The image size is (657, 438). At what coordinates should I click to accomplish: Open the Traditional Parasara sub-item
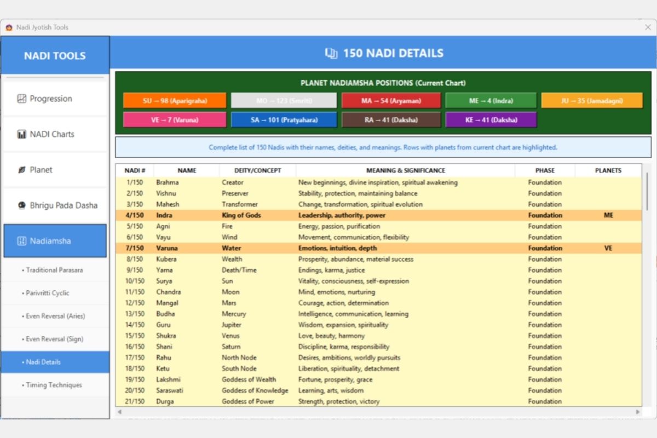(55, 270)
